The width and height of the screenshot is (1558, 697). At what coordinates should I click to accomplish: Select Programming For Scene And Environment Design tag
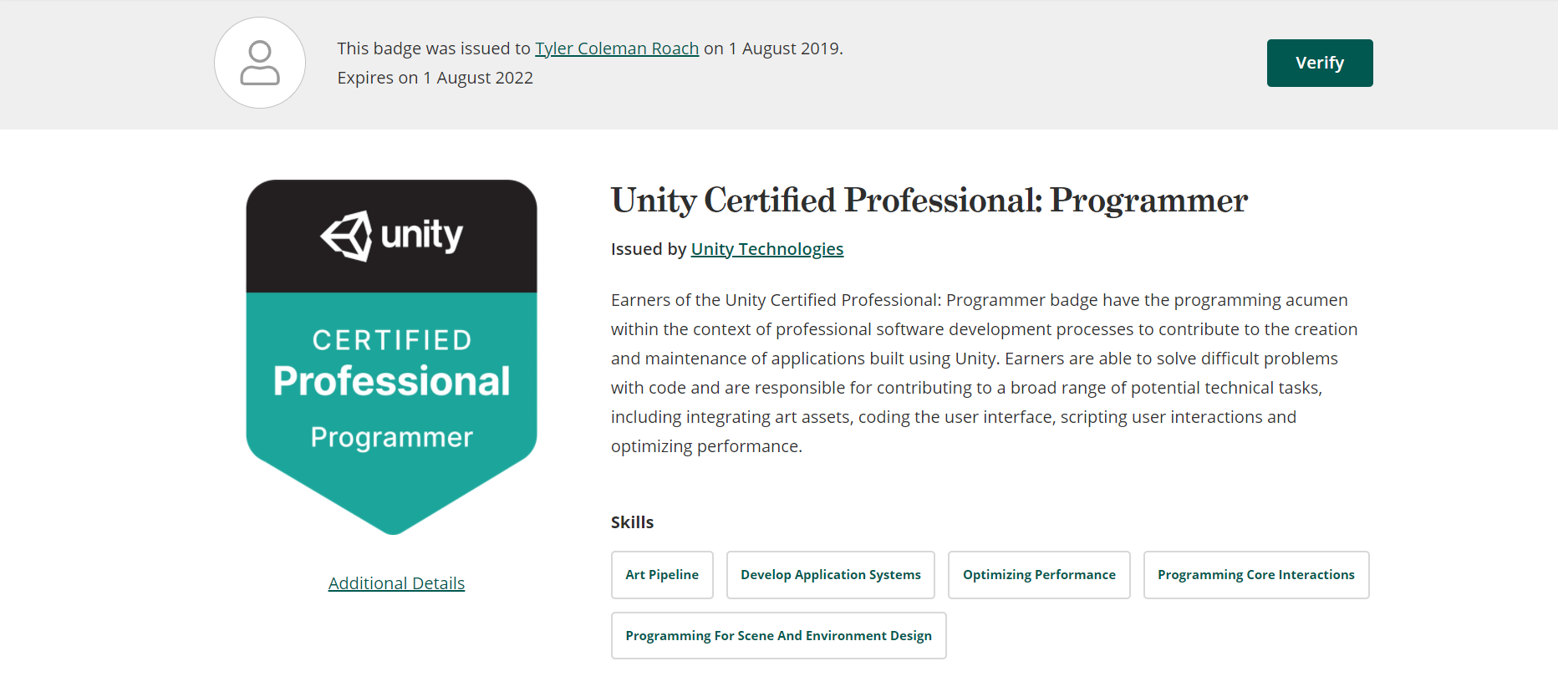click(x=779, y=636)
